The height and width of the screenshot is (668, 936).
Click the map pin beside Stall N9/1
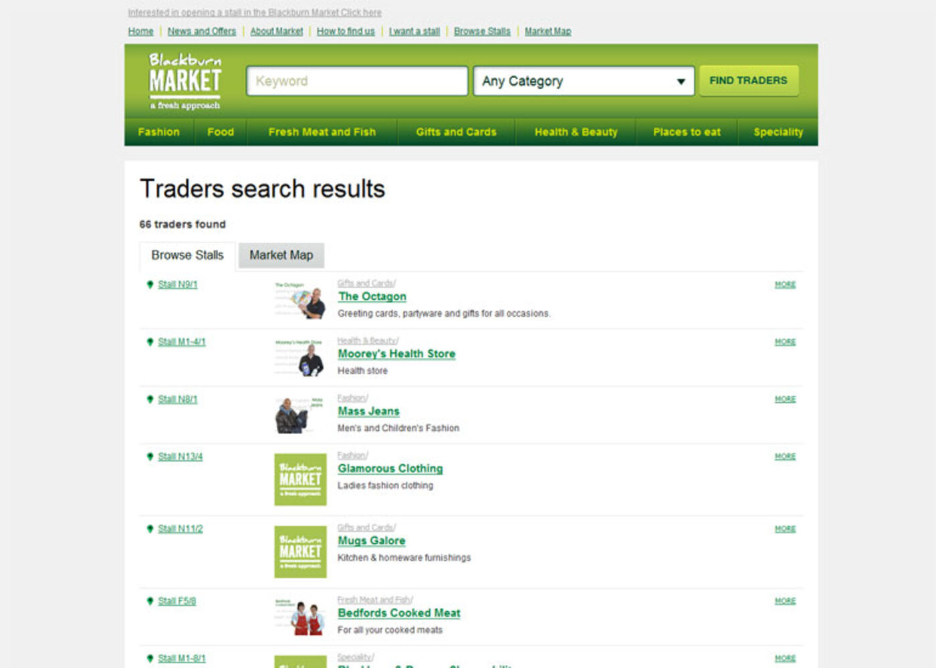[x=150, y=285]
